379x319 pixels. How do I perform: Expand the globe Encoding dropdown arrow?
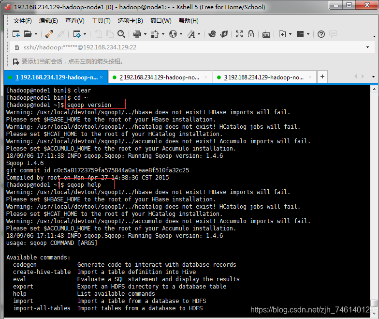(181, 34)
